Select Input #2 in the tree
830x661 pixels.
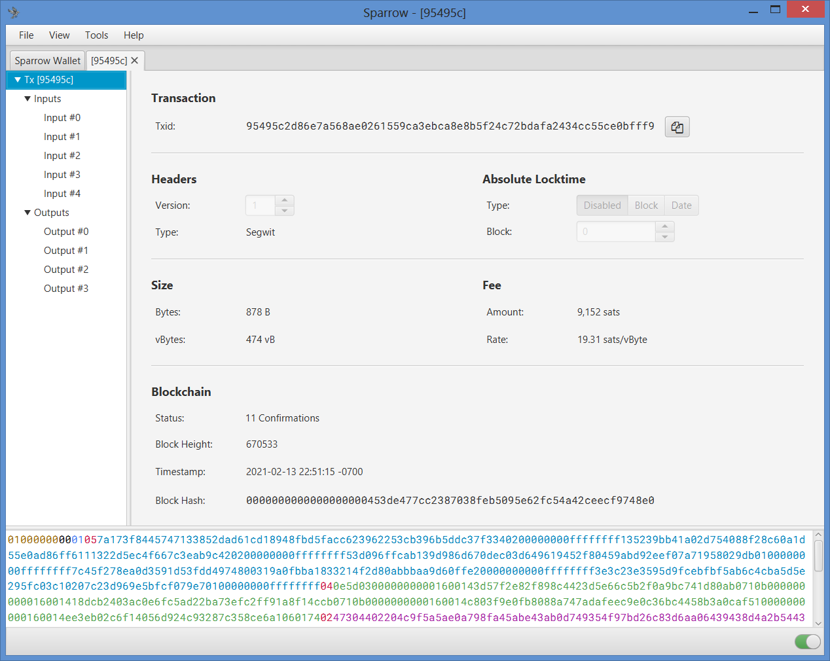(x=62, y=156)
